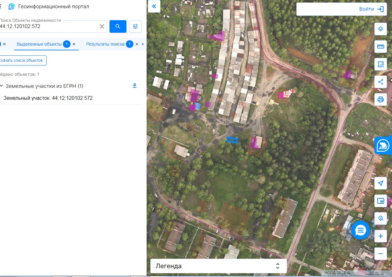The image size is (392, 277).
Task: Zoom out with the minus button
Action: point(381,253)
